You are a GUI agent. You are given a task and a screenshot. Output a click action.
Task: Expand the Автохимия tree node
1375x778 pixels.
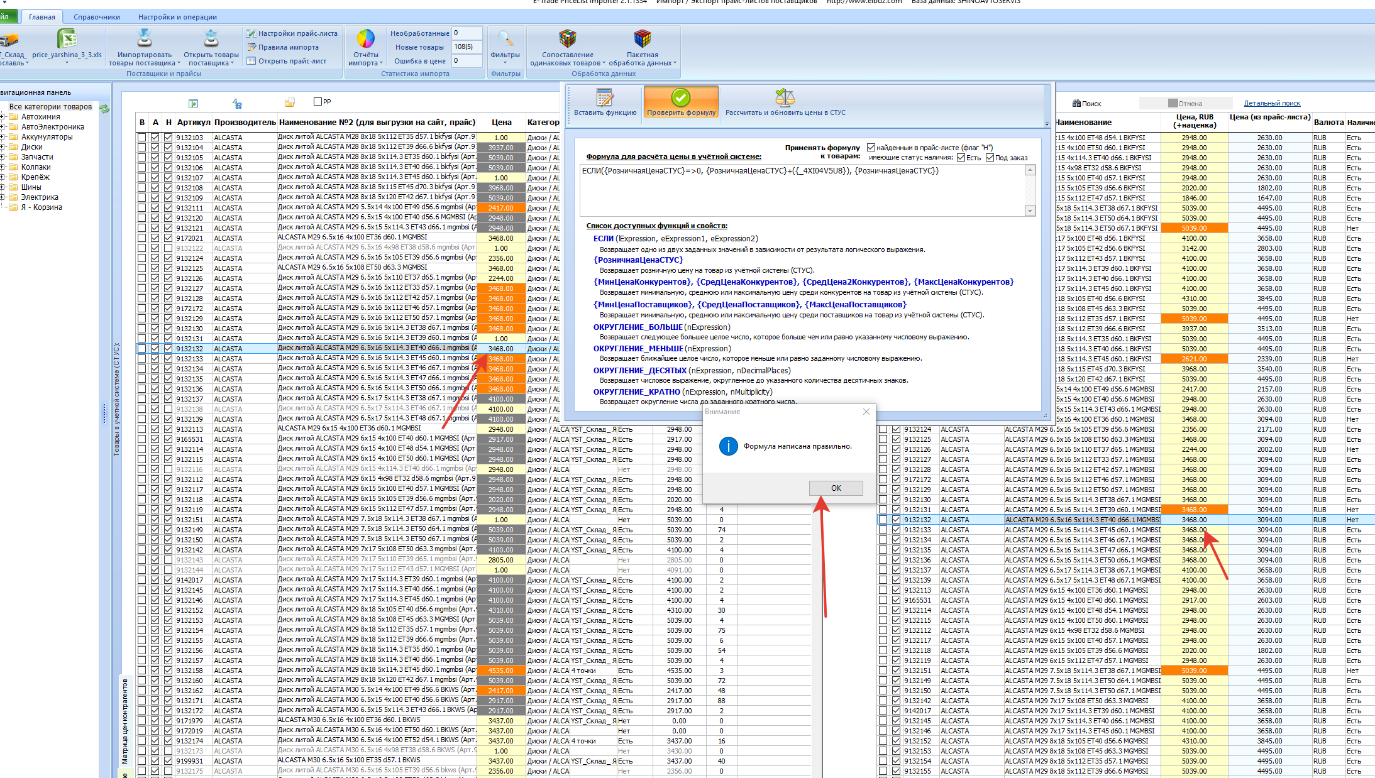point(3,117)
